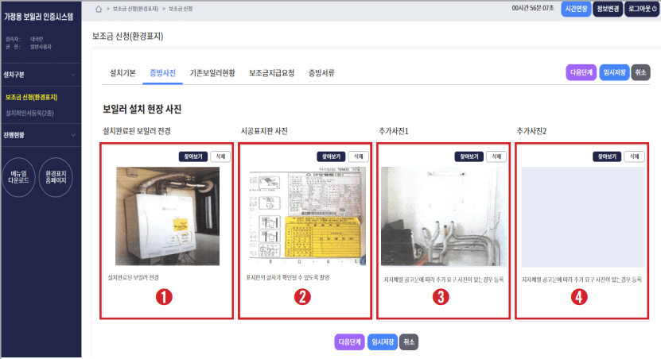This screenshot has width=661, height=359.
Task: Delete the 추가사진1 photo
Action: [496, 156]
